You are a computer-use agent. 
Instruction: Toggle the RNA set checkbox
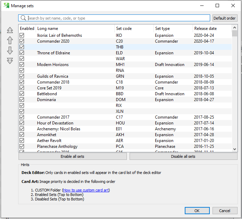point(22,70)
